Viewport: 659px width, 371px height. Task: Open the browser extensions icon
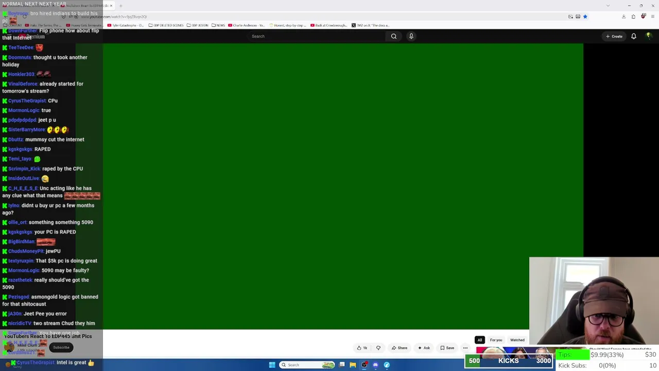pos(633,16)
